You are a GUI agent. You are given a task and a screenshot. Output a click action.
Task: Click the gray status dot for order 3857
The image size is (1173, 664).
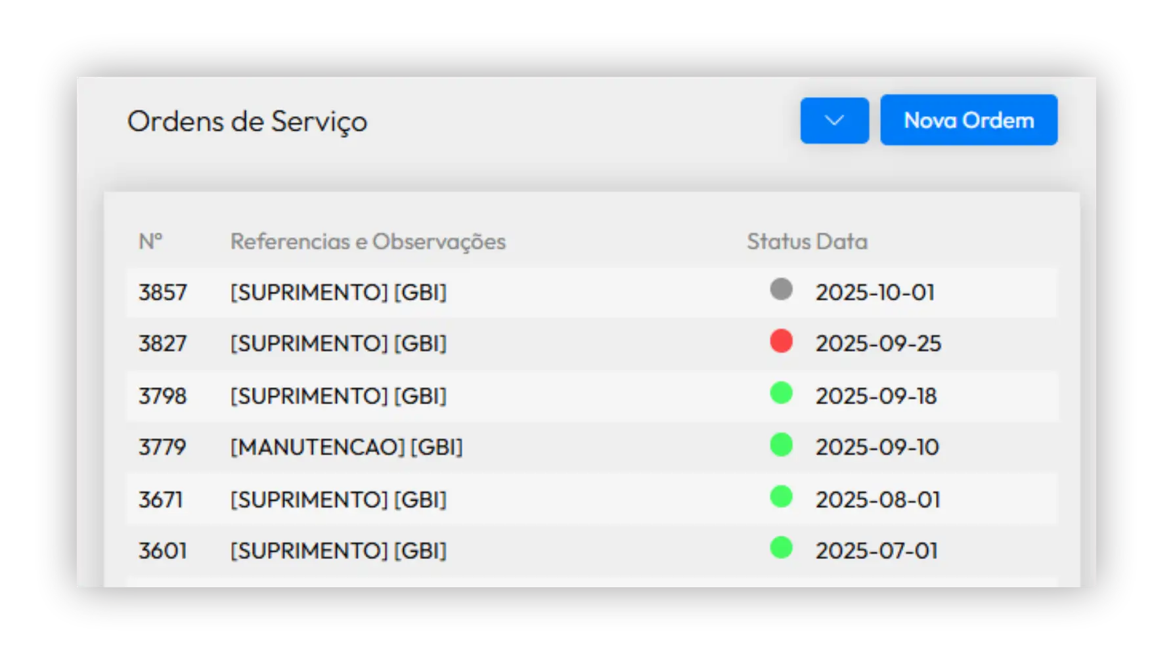[x=781, y=289]
